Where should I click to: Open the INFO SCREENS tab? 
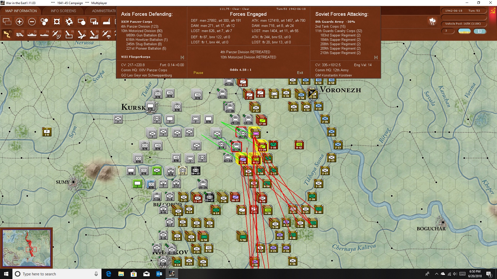coord(63,11)
